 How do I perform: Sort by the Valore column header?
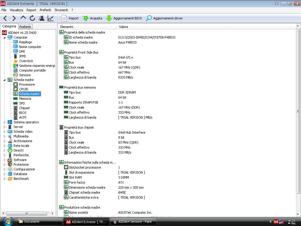tap(123, 27)
